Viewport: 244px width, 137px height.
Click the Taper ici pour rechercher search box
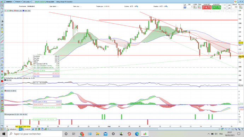(35, 134)
